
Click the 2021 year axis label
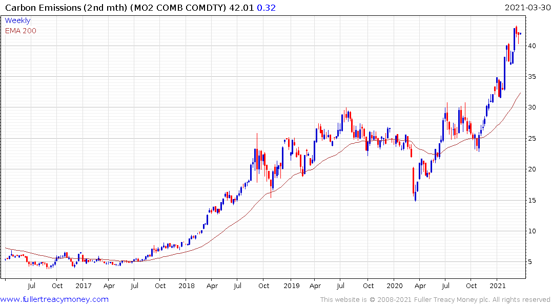497,286
